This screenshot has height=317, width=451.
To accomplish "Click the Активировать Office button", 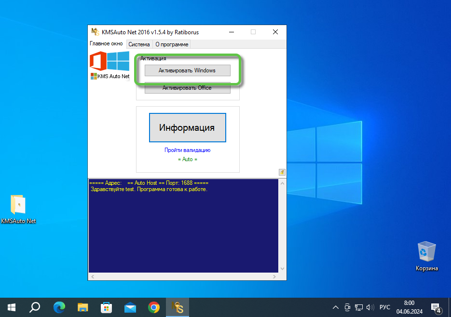I will pyautogui.click(x=187, y=88).
